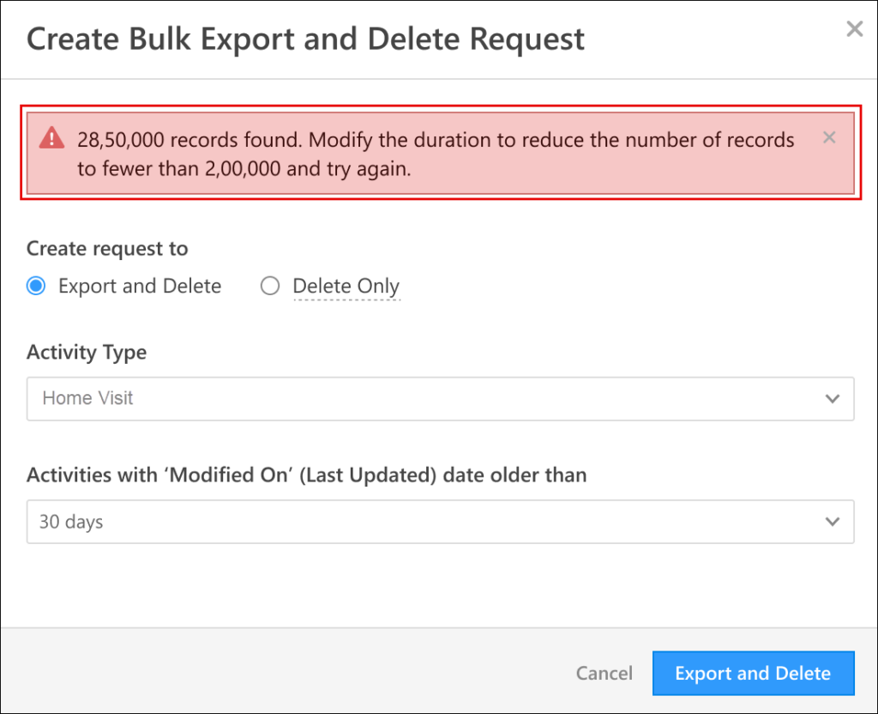Click the filled radio next to Export and Delete
878x714 pixels.
coord(35,286)
